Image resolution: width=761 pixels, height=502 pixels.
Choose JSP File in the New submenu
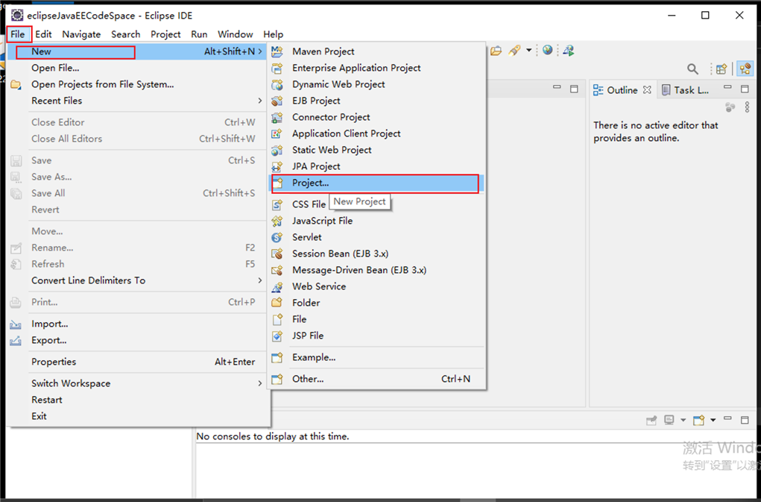click(376, 336)
